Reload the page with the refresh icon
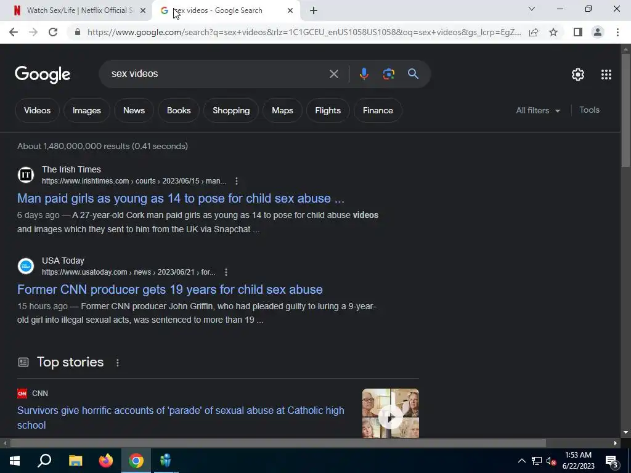This screenshot has height=473, width=631. tap(53, 32)
